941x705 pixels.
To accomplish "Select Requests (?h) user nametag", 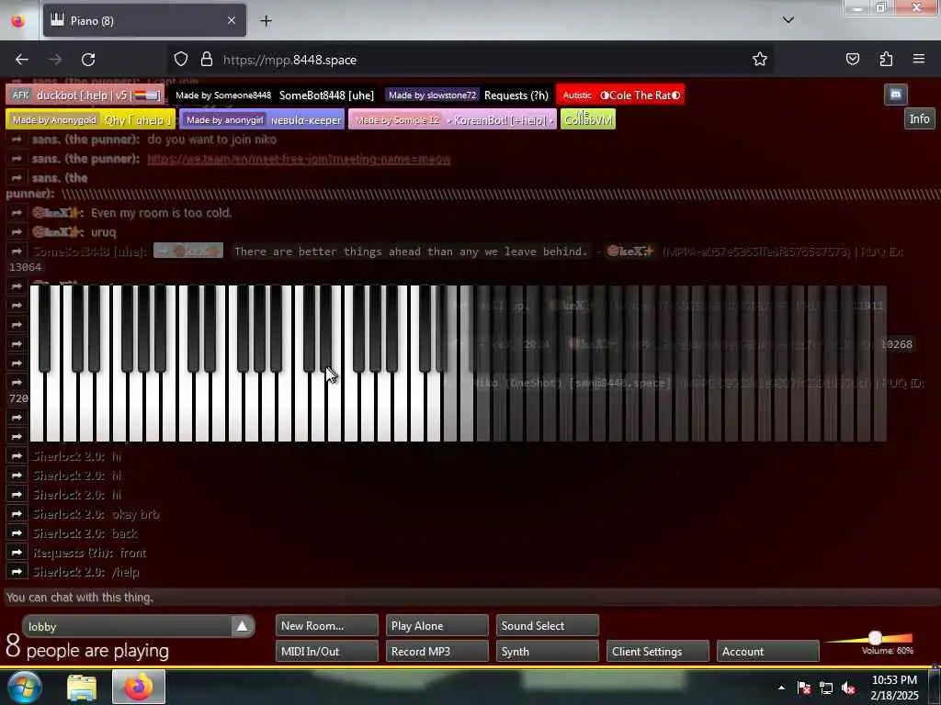I will 468,95.
